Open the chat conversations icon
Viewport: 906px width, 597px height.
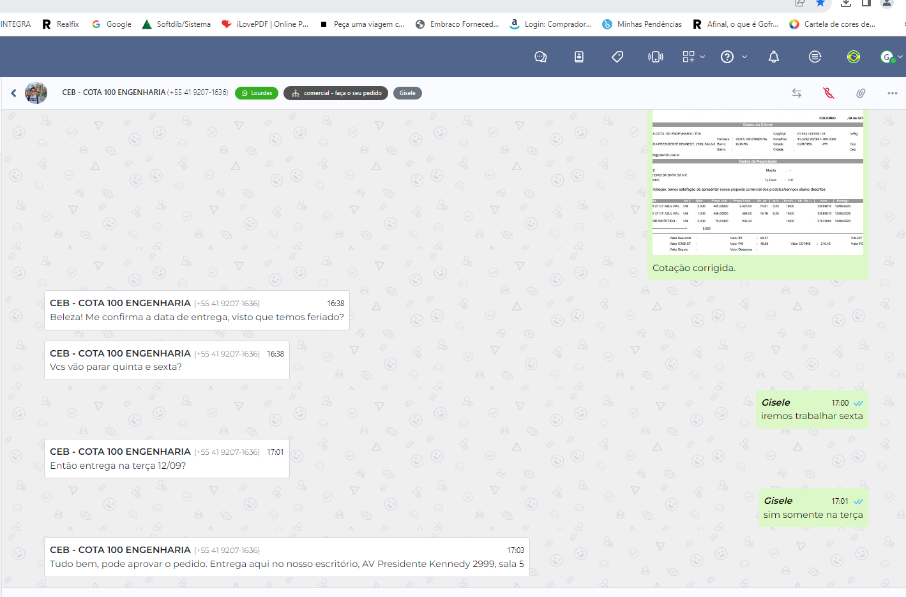[540, 57]
